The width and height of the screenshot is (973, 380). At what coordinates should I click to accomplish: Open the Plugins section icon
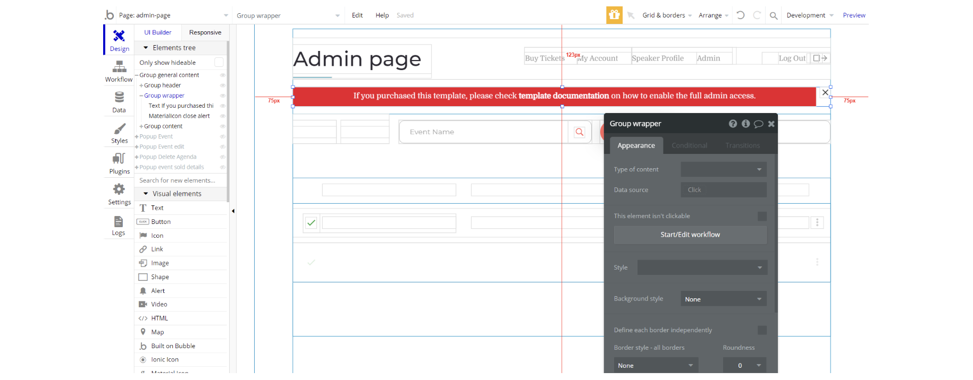point(119,163)
